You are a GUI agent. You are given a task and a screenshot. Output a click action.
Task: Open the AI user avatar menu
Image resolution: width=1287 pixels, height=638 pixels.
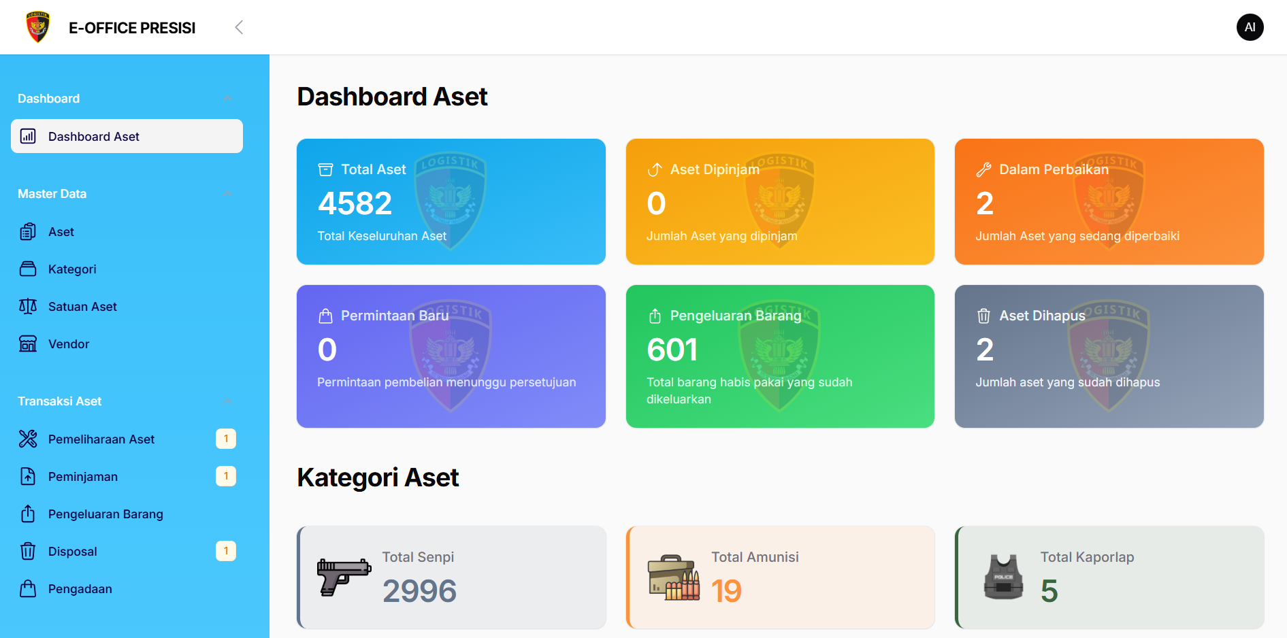coord(1250,27)
